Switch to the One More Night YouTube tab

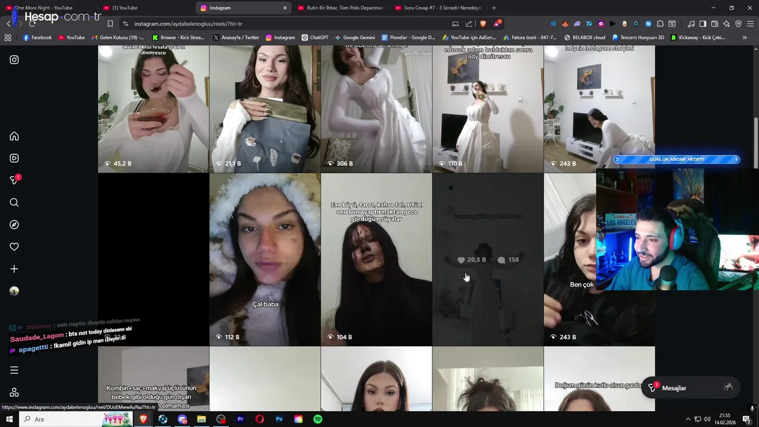coord(49,8)
